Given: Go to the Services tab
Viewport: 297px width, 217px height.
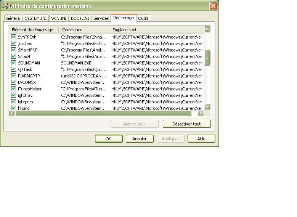Looking at the screenshot, I should pyautogui.click(x=101, y=18).
